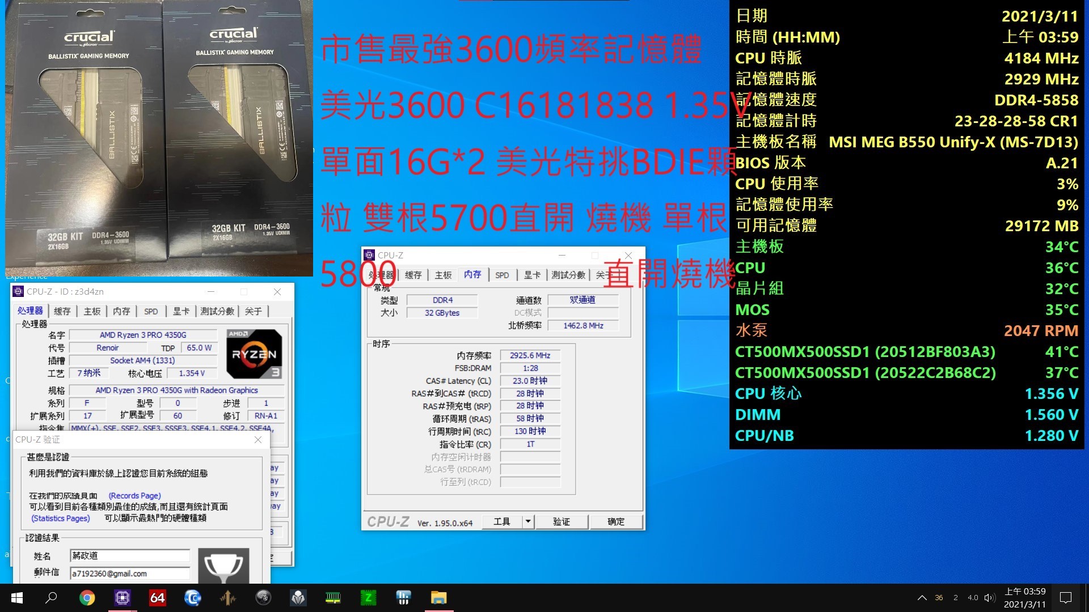Open the green RAM stick taskbar app
Image resolution: width=1089 pixels, height=612 pixels.
[x=333, y=598]
